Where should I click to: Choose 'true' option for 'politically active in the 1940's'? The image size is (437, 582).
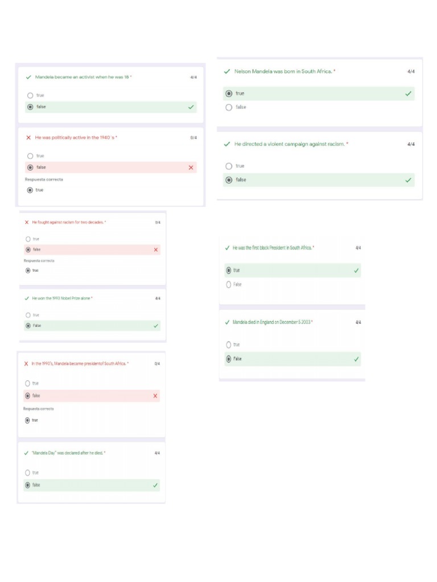[x=31, y=156]
